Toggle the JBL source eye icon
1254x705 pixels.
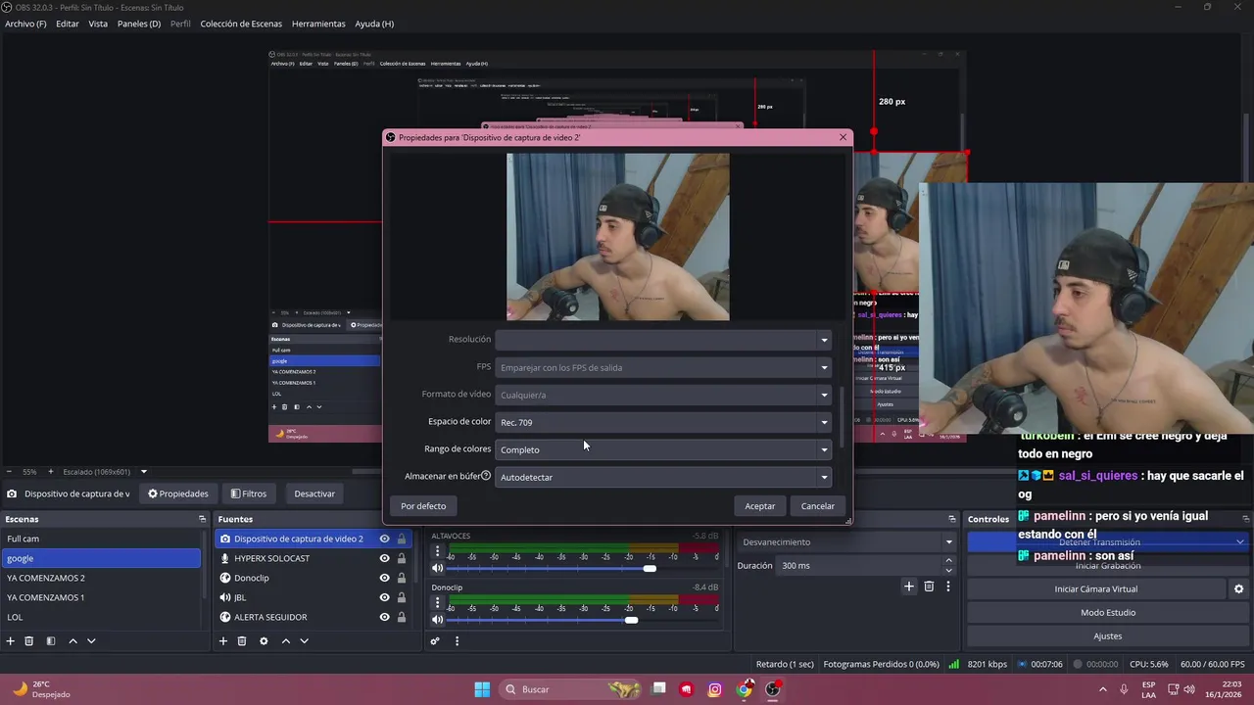(384, 597)
